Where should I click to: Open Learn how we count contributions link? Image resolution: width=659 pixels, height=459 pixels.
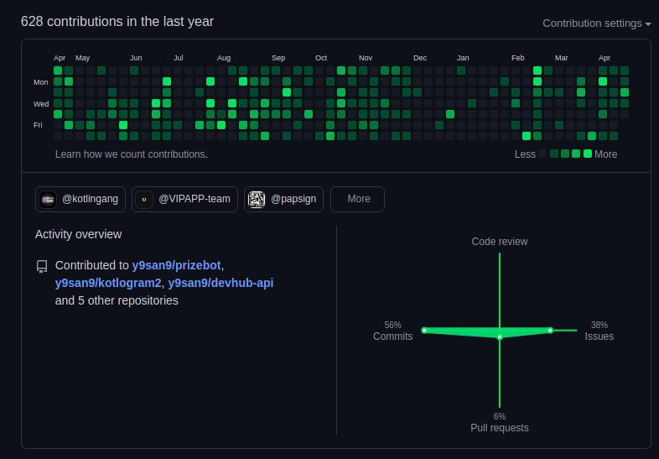(x=131, y=154)
